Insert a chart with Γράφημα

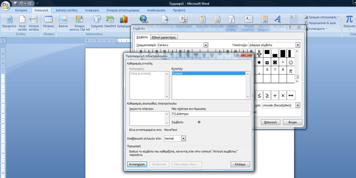point(123,22)
